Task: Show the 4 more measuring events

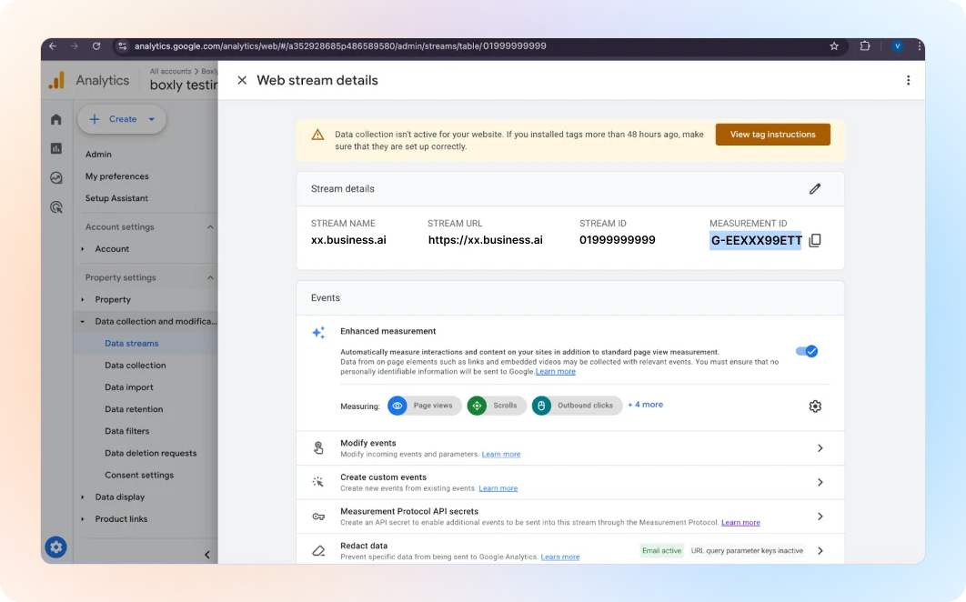Action: pos(645,405)
